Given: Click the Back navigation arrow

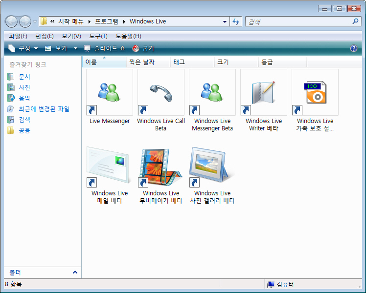Looking at the screenshot, I should point(11,21).
